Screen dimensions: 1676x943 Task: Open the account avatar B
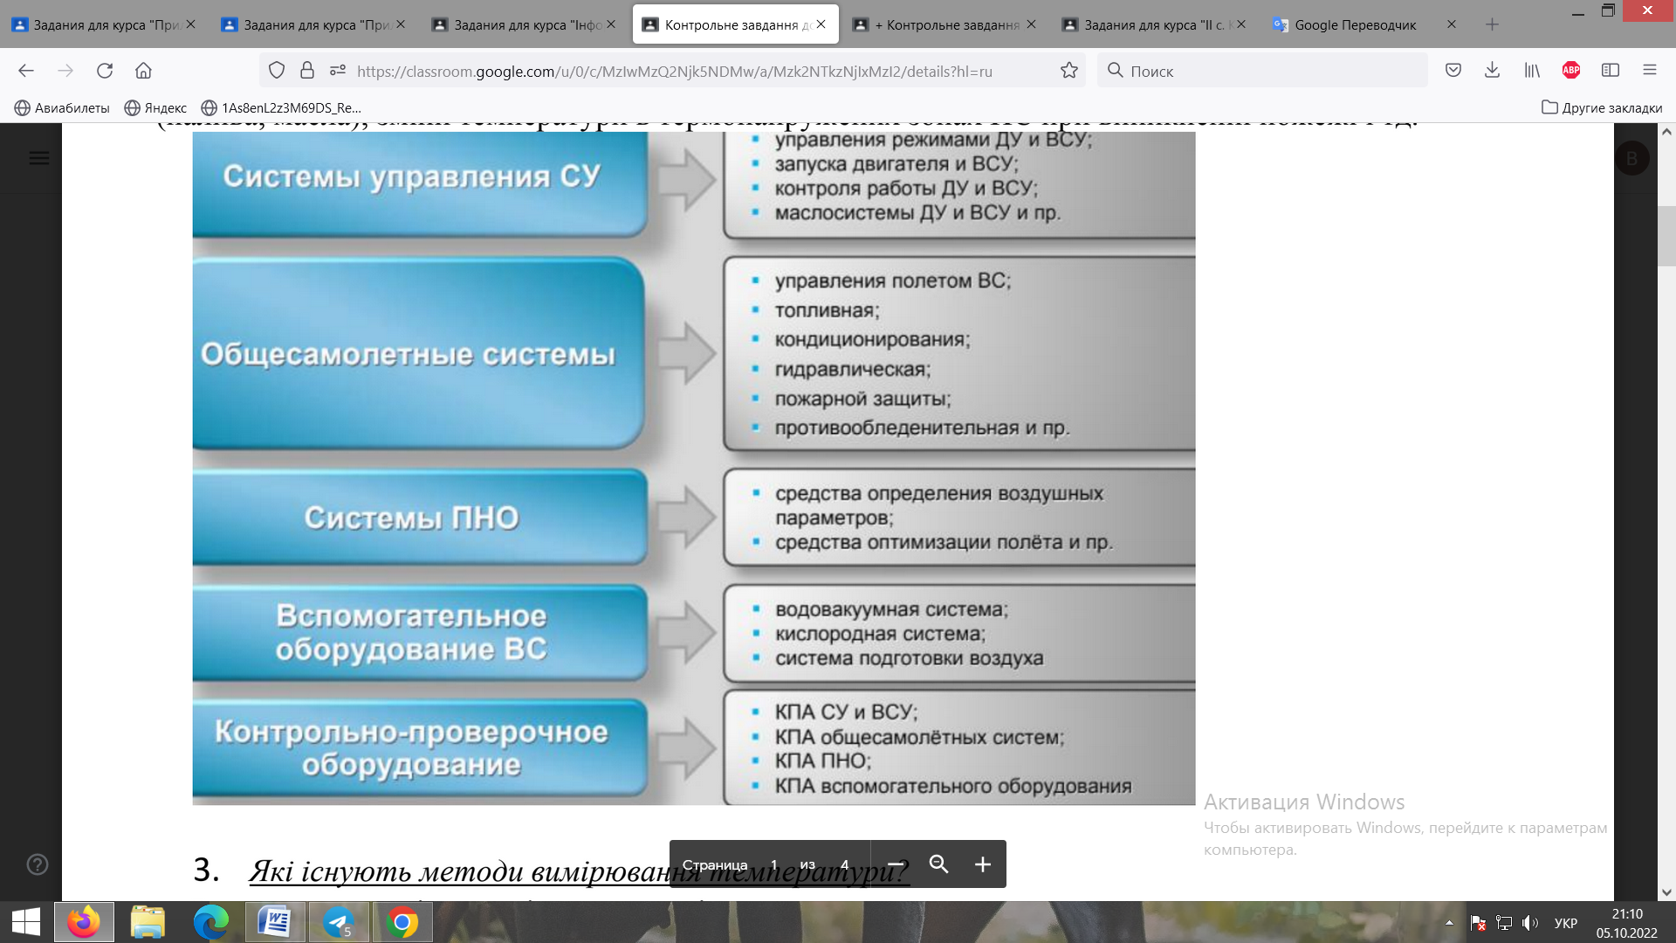(x=1631, y=159)
